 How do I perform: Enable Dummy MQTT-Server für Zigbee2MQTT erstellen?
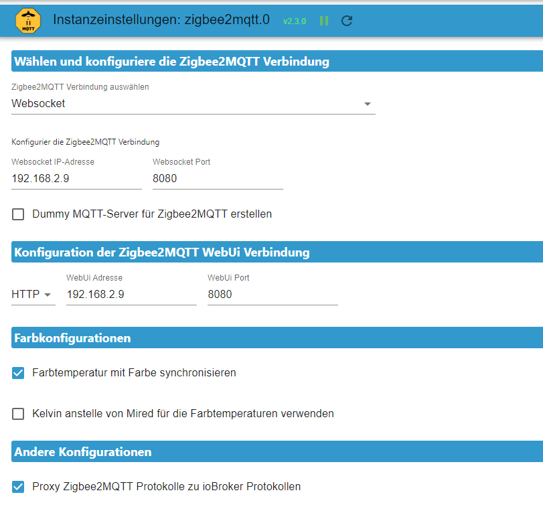click(x=18, y=214)
